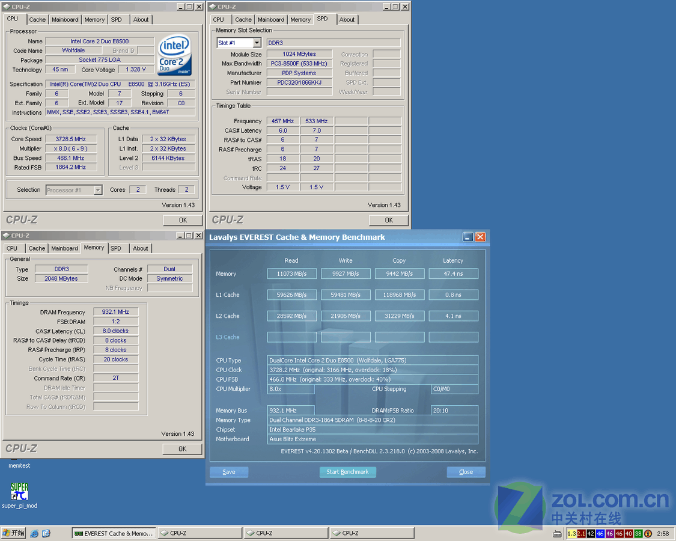The image size is (676, 541).
Task: Click the orange info tray icon
Action: (x=648, y=534)
